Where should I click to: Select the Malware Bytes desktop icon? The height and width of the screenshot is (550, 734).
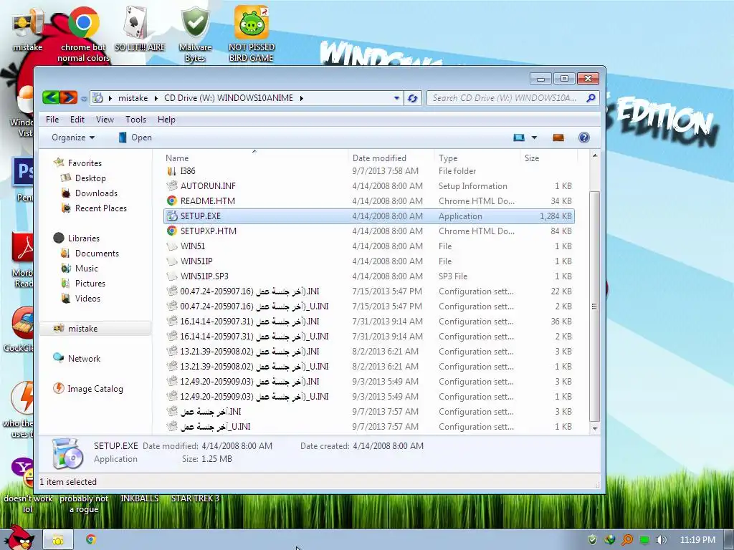coord(195,34)
